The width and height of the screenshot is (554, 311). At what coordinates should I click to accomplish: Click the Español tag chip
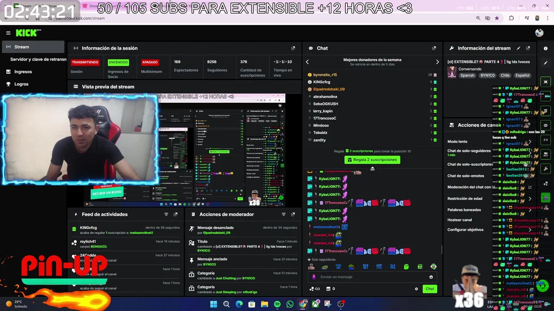(x=522, y=75)
